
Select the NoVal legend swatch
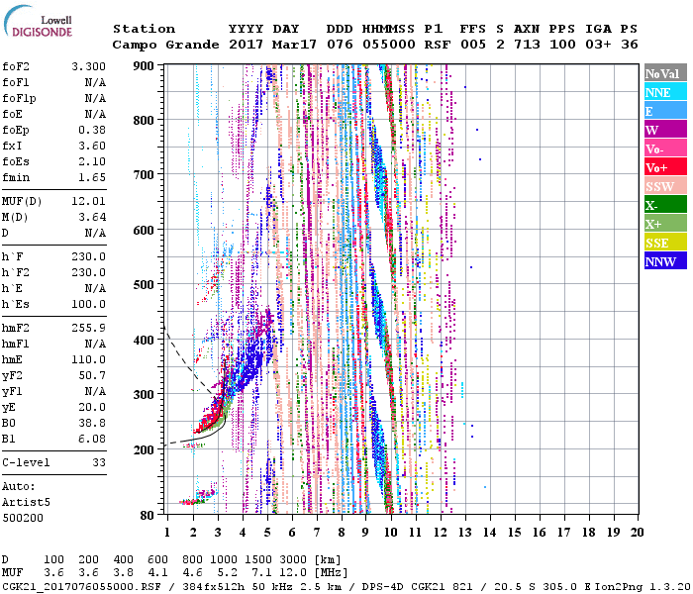coord(665,73)
